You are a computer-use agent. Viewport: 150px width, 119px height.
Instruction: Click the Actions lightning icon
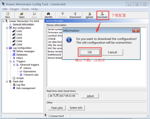tap(21, 68)
